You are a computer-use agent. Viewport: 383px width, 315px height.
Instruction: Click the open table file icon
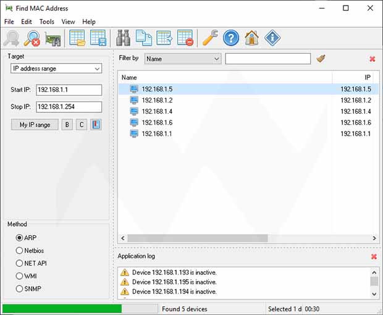point(77,38)
